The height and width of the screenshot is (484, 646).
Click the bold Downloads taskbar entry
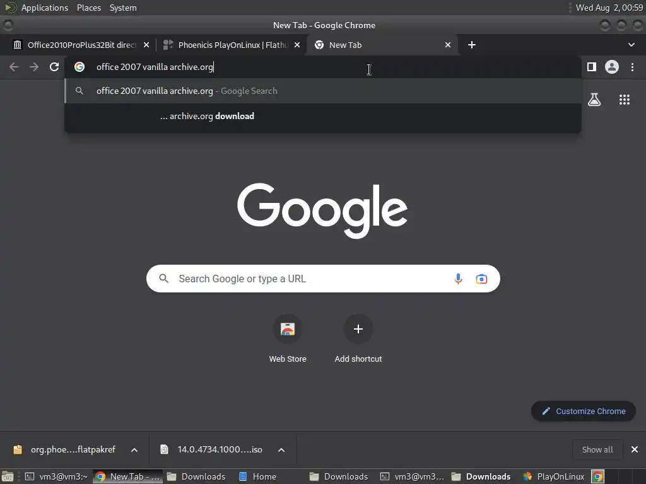pyautogui.click(x=481, y=476)
